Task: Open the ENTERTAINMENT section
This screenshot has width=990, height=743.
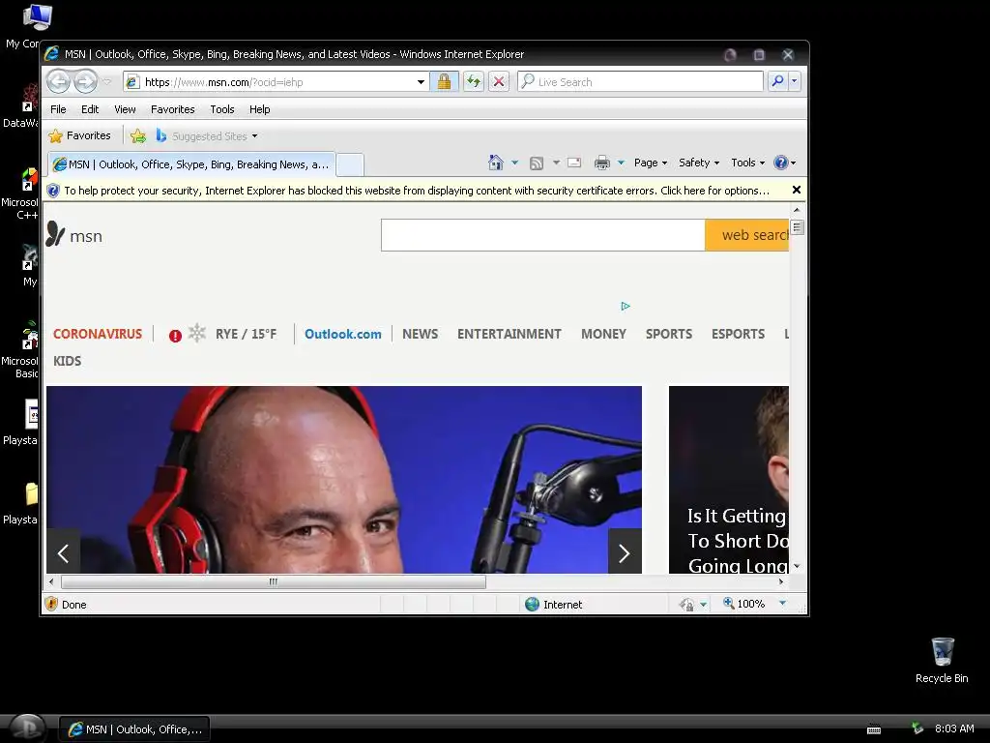Action: click(x=509, y=334)
